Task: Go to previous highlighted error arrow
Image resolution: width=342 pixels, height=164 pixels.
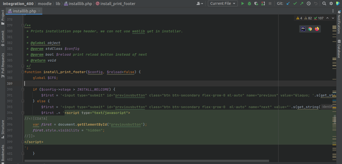Action: point(327,18)
